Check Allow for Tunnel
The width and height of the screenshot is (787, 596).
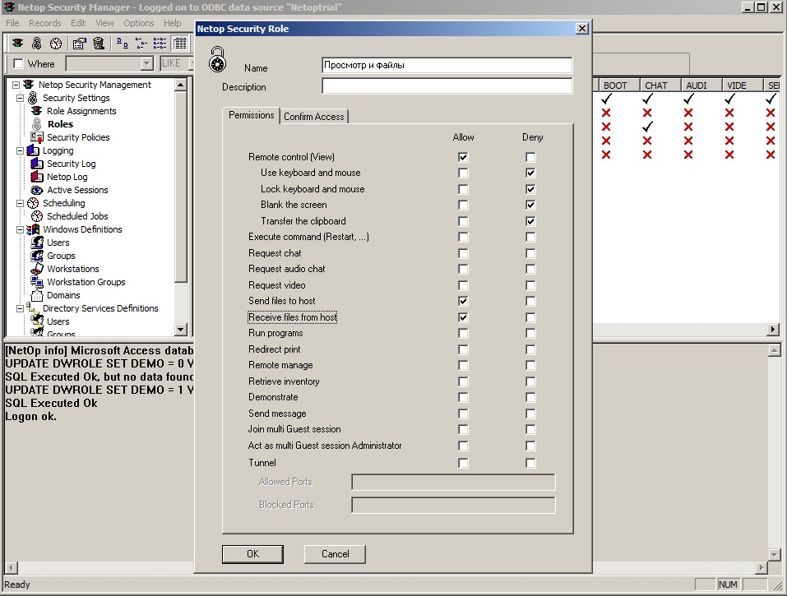click(463, 463)
